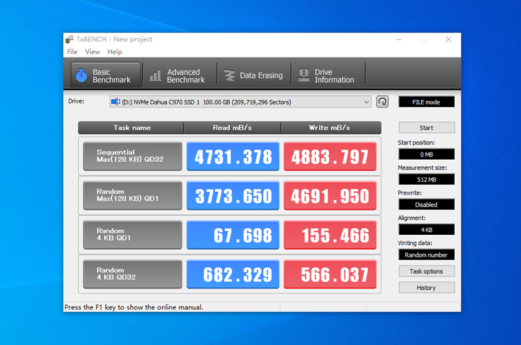Start the benchmark with Start button
This screenshot has width=521, height=345.
pos(427,128)
